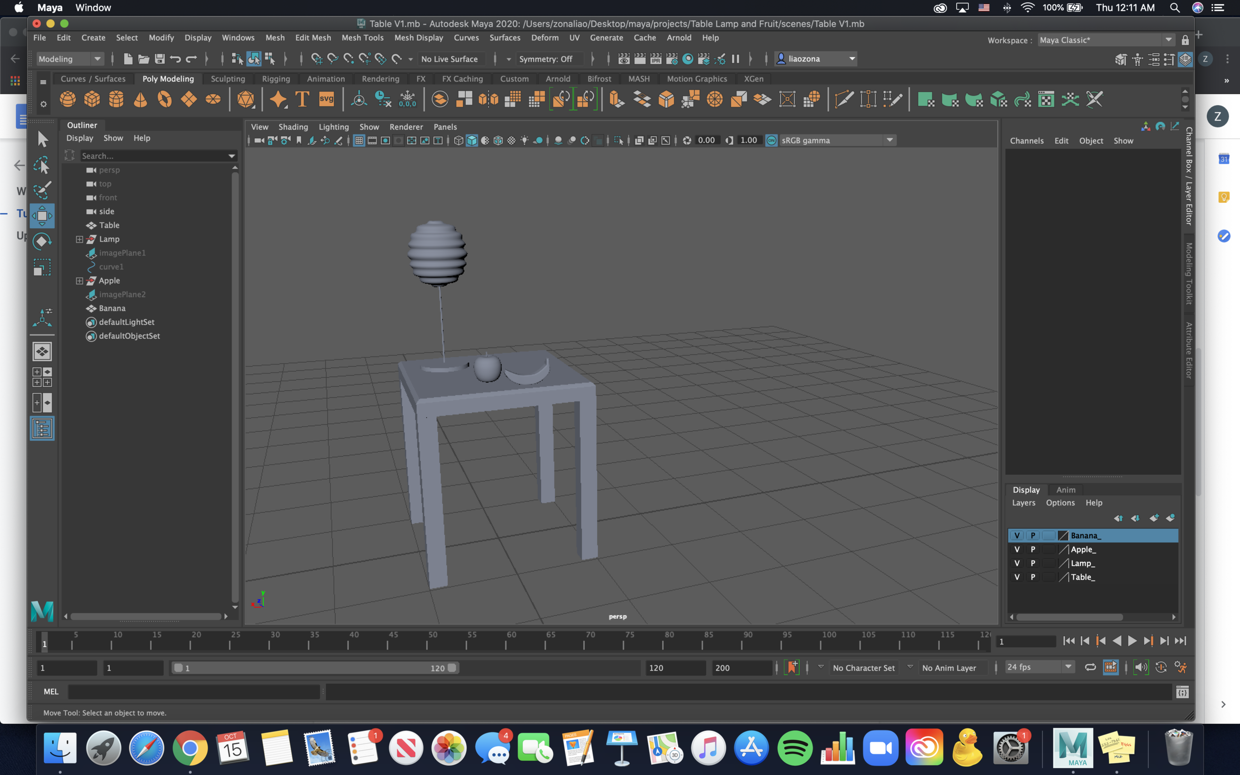Click the go to start of playback button
Image resolution: width=1240 pixels, height=775 pixels.
coord(1069,641)
